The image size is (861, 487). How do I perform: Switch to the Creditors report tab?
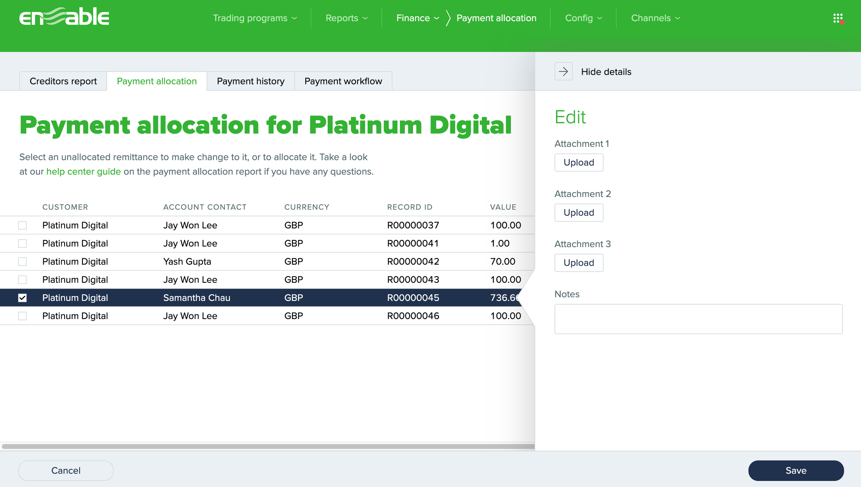tap(63, 81)
